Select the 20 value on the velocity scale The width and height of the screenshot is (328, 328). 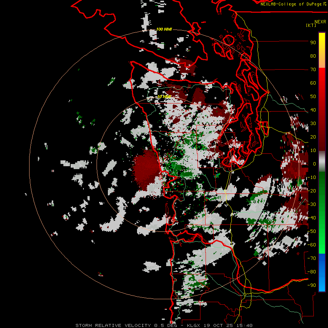(x=313, y=137)
